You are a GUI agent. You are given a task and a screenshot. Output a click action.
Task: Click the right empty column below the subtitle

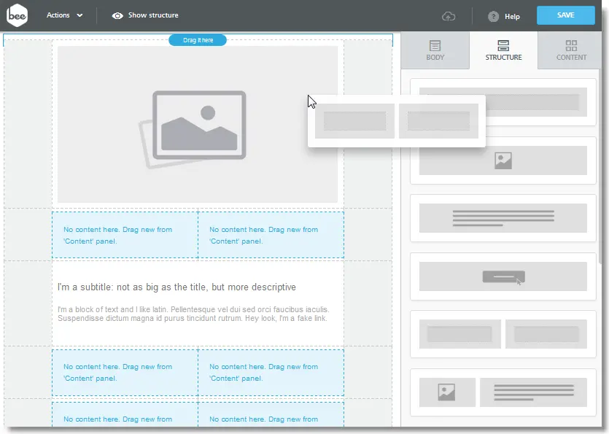271,372
